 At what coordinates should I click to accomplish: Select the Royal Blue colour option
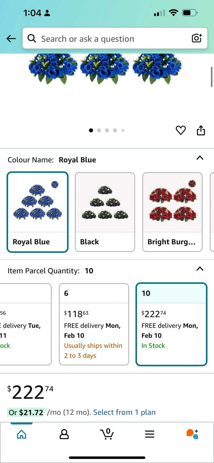(x=38, y=212)
